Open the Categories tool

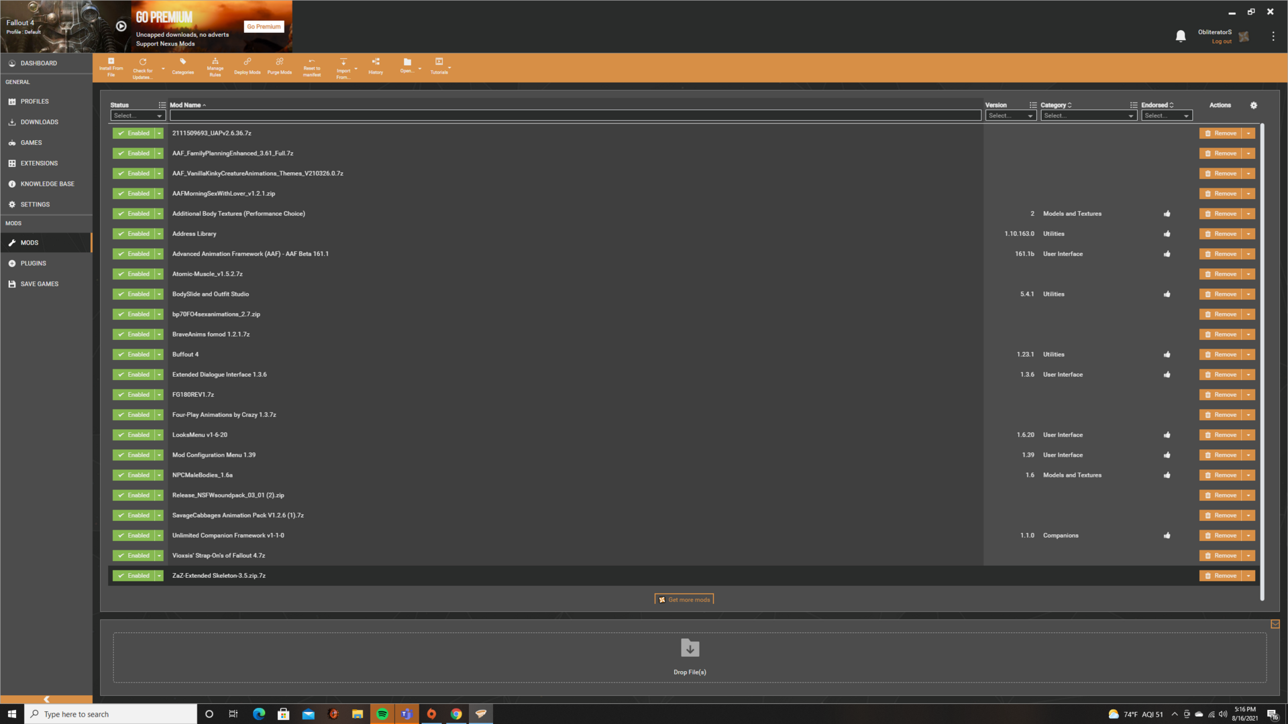coord(182,67)
